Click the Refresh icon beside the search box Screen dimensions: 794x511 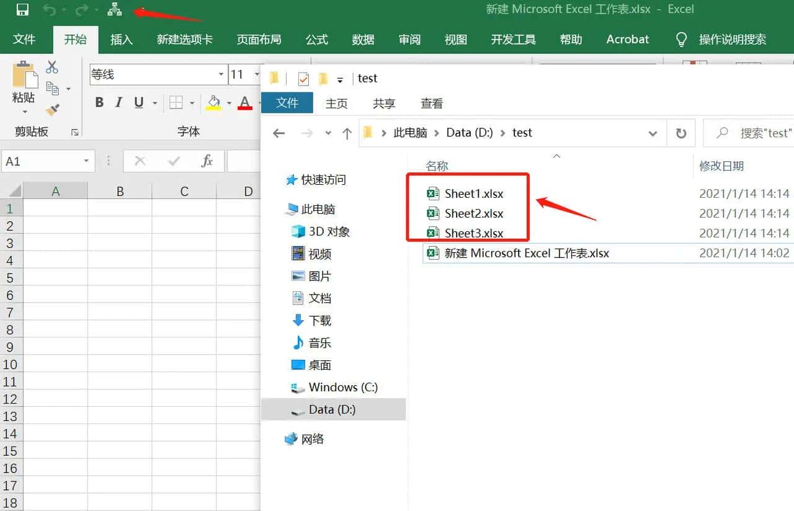pos(681,132)
